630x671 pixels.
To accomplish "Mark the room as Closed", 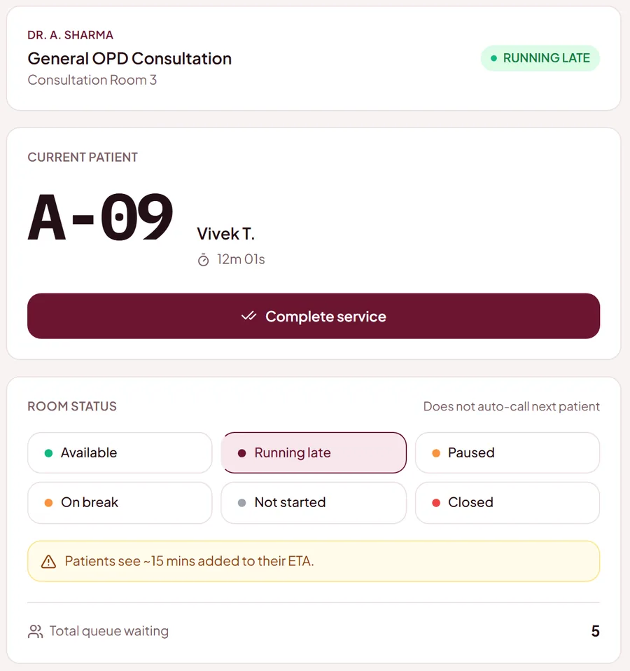I will (x=507, y=503).
